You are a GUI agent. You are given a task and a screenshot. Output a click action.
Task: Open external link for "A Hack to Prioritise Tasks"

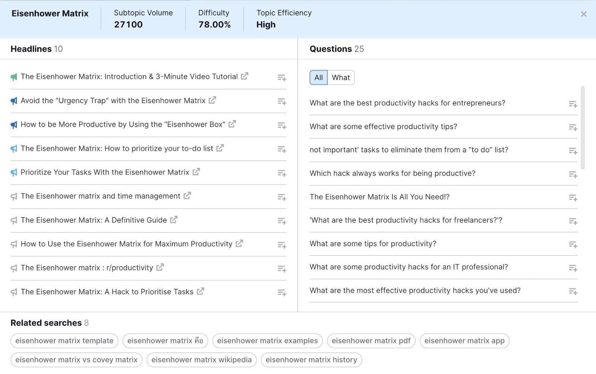click(x=201, y=292)
